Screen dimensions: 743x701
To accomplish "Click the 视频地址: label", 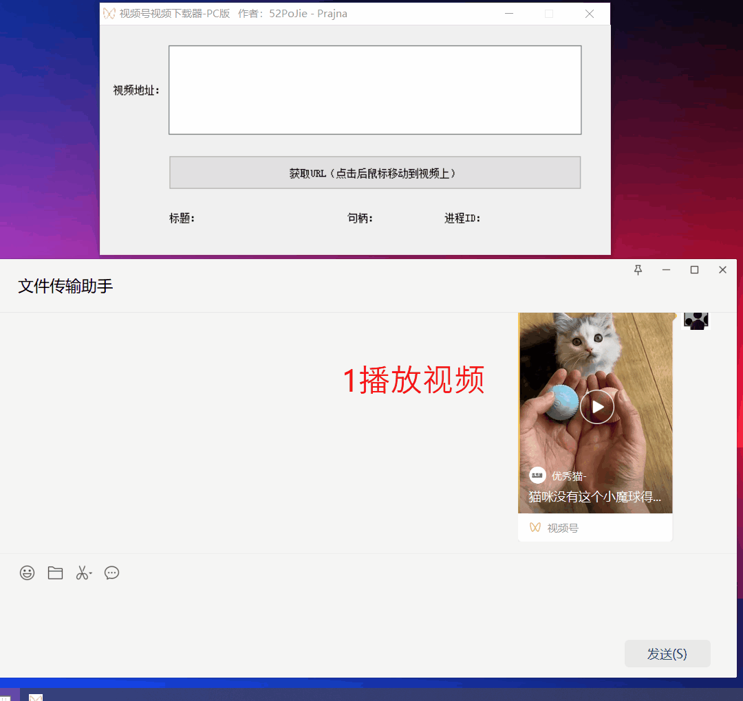I will (x=136, y=90).
